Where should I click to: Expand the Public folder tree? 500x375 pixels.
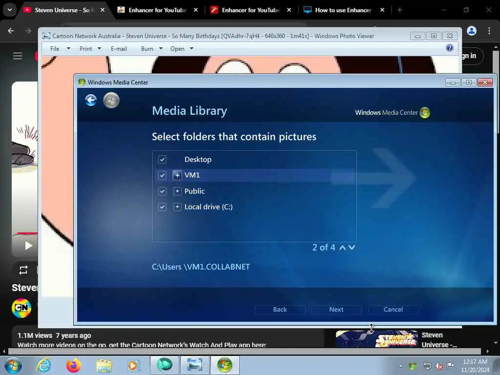click(x=177, y=191)
